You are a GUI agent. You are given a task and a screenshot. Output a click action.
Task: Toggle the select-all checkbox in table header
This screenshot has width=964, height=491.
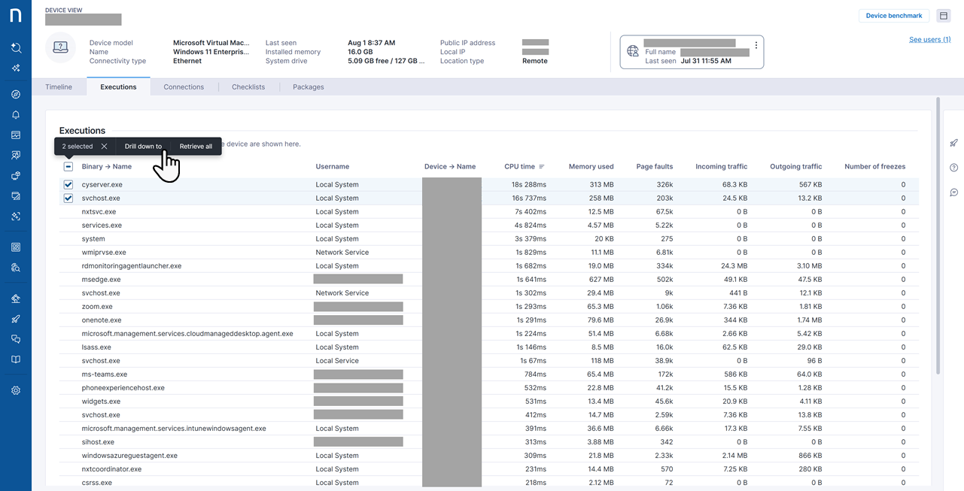tap(68, 167)
